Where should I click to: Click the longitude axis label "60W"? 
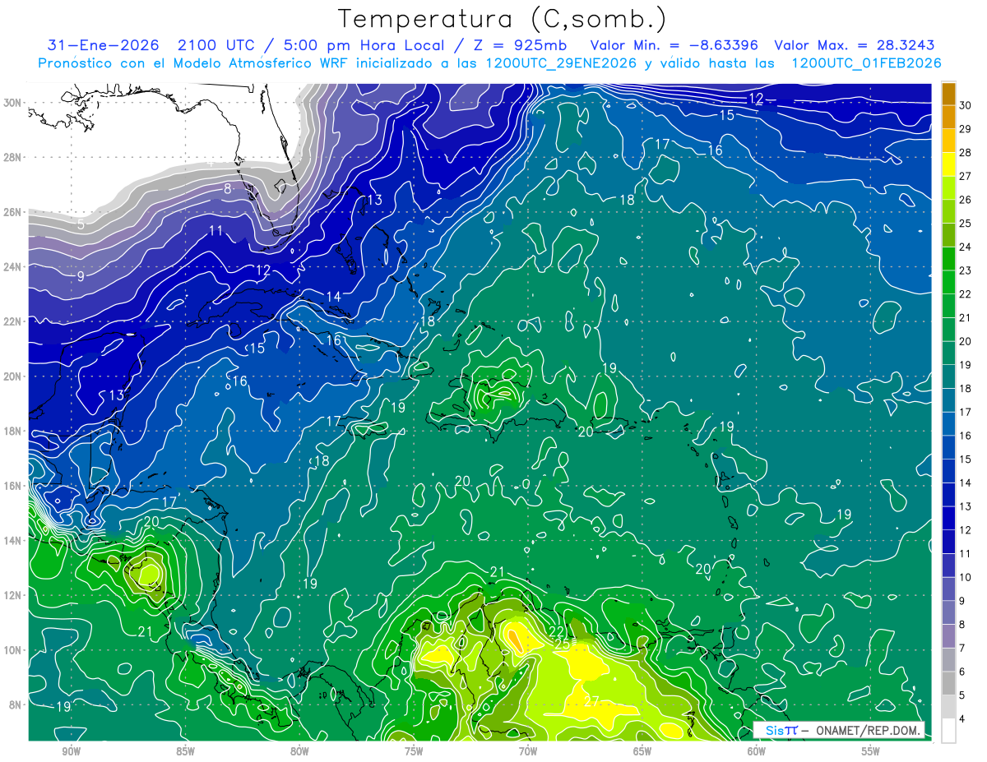coord(757,752)
